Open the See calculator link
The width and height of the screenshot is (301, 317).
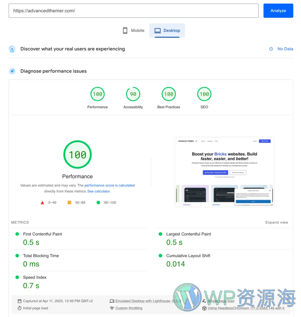(x=99, y=191)
